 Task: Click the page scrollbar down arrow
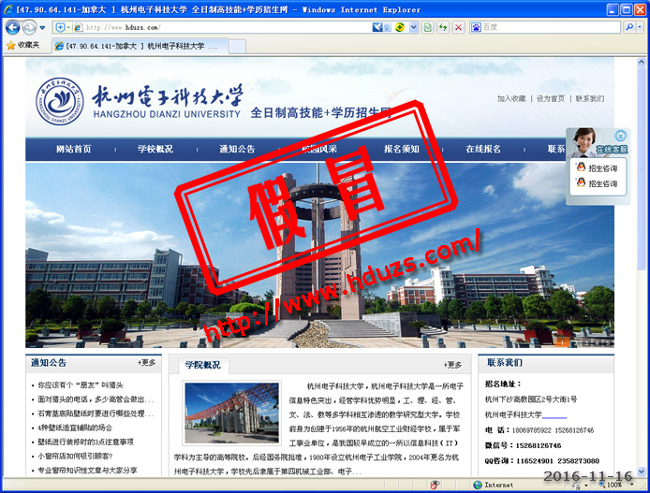coord(642,471)
